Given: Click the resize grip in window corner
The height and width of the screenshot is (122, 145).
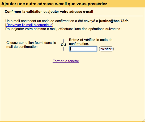Looking at the screenshot, I should click(x=144, y=120).
